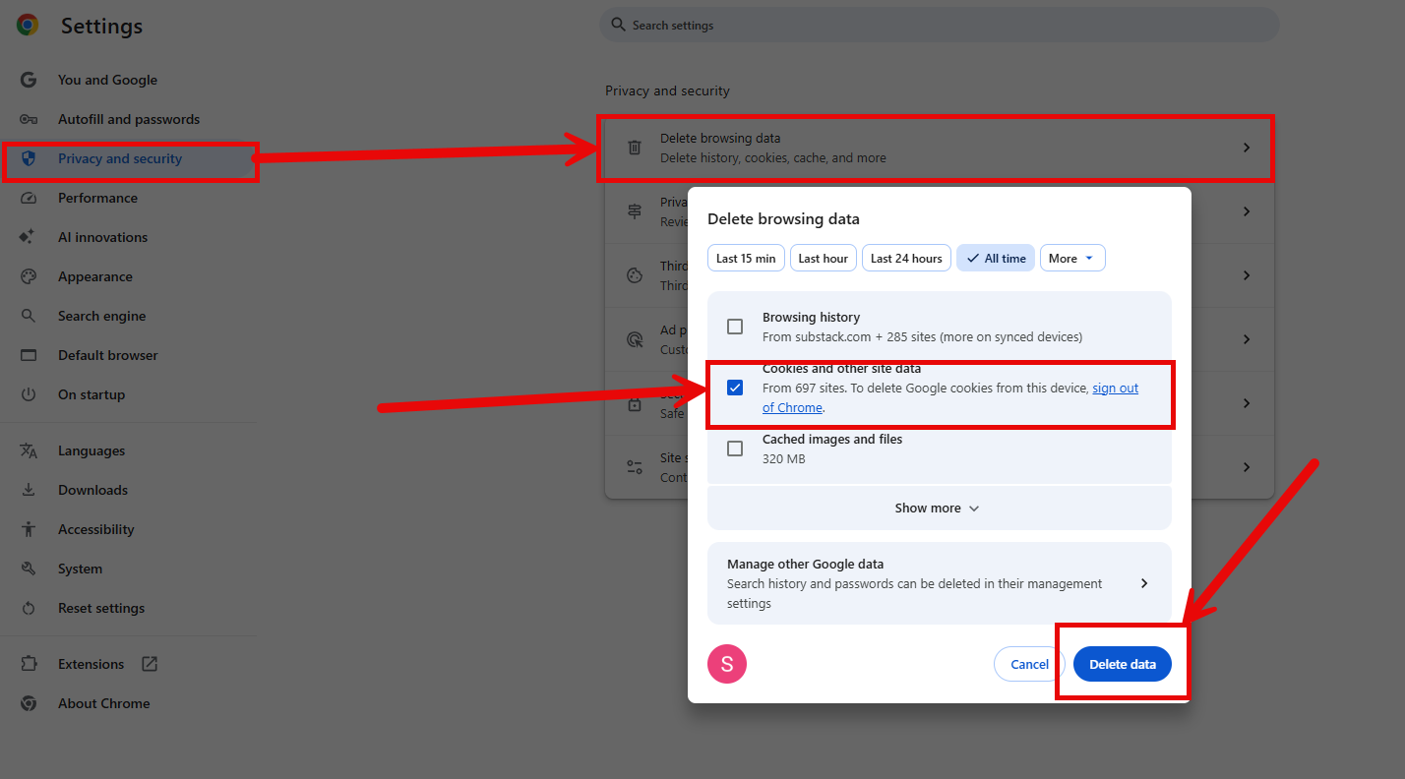
Task: Click the Performance gauge icon in sidebar
Action: pyautogui.click(x=29, y=198)
